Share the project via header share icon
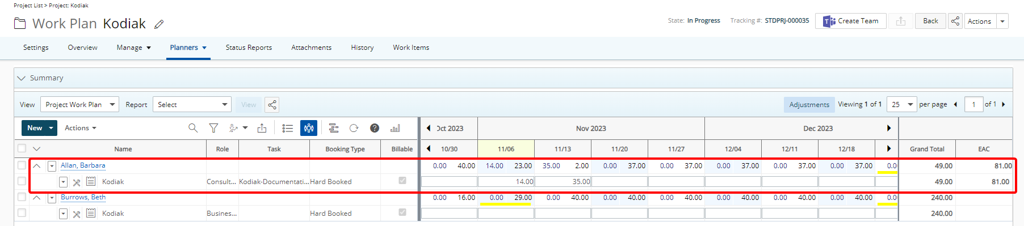This screenshot has height=226, width=1024. point(955,21)
